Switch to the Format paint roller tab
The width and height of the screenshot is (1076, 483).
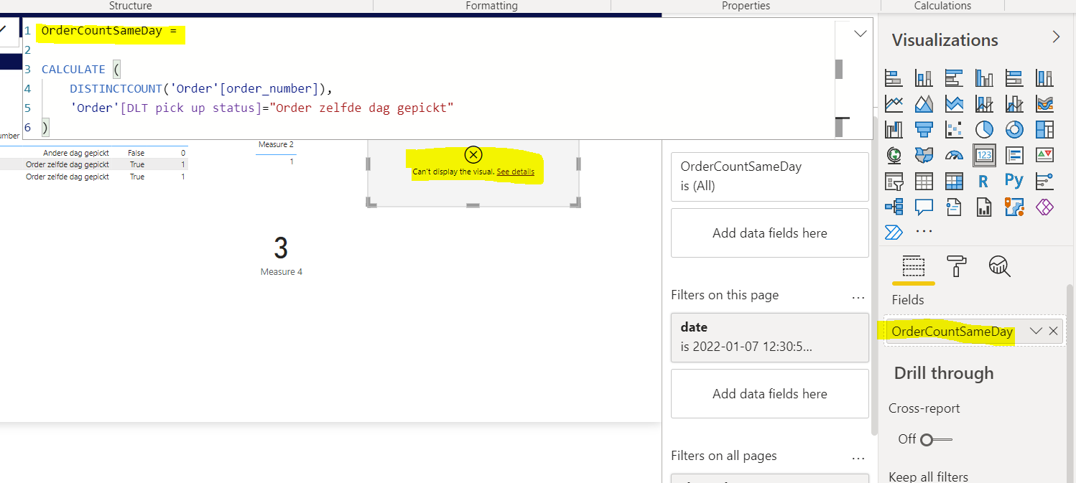click(x=956, y=266)
